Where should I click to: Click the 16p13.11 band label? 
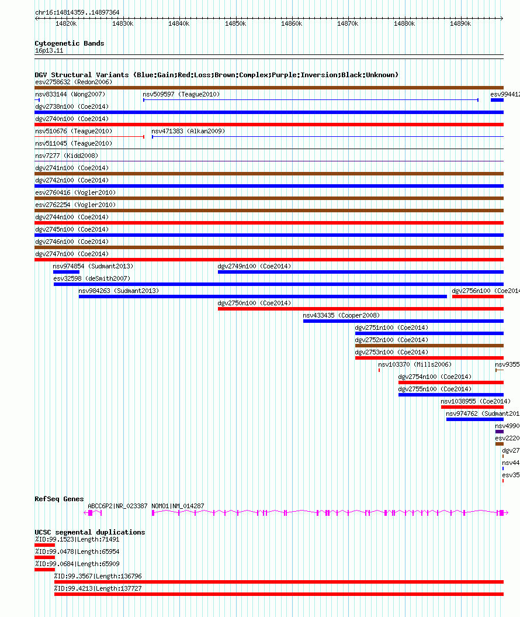48,51
